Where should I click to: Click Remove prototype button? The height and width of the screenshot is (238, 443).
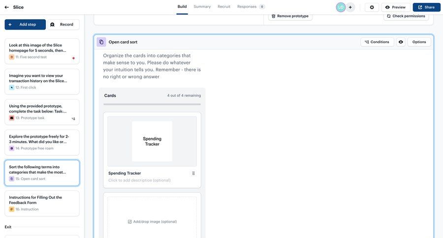click(x=290, y=16)
